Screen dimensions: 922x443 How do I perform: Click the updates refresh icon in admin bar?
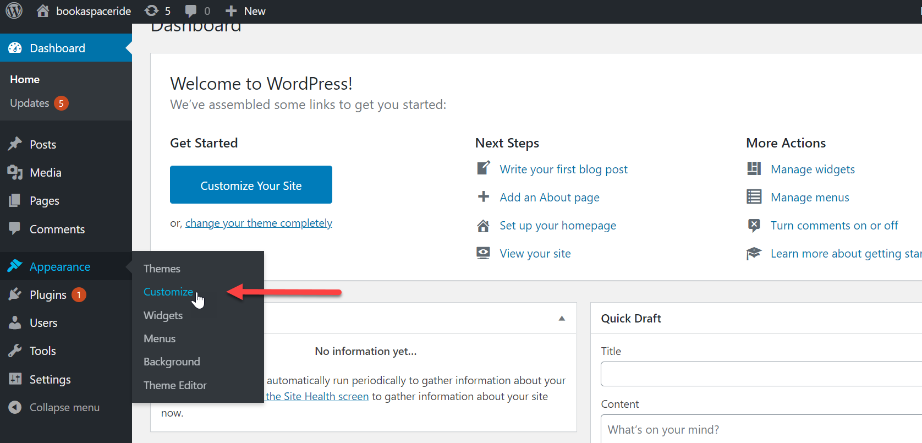coord(151,10)
